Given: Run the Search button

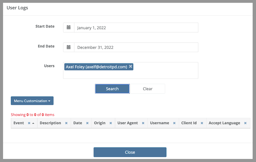Looking at the screenshot, I should [112, 89].
